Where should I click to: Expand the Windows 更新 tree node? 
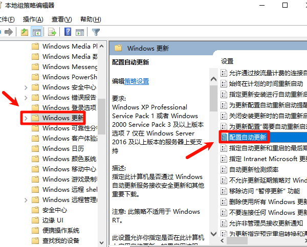pos(26,118)
